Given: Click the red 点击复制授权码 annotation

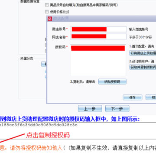Looking at the screenshot, I should [48, 135].
